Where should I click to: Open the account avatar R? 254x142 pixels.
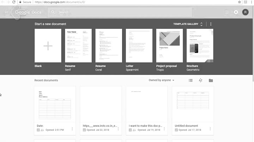(245, 12)
